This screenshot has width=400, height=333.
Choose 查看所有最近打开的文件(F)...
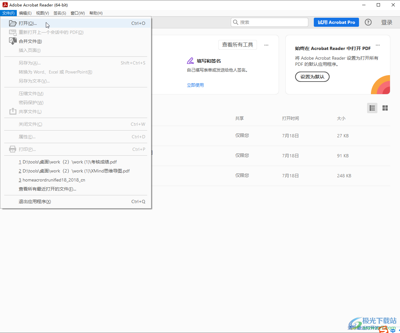point(76,189)
